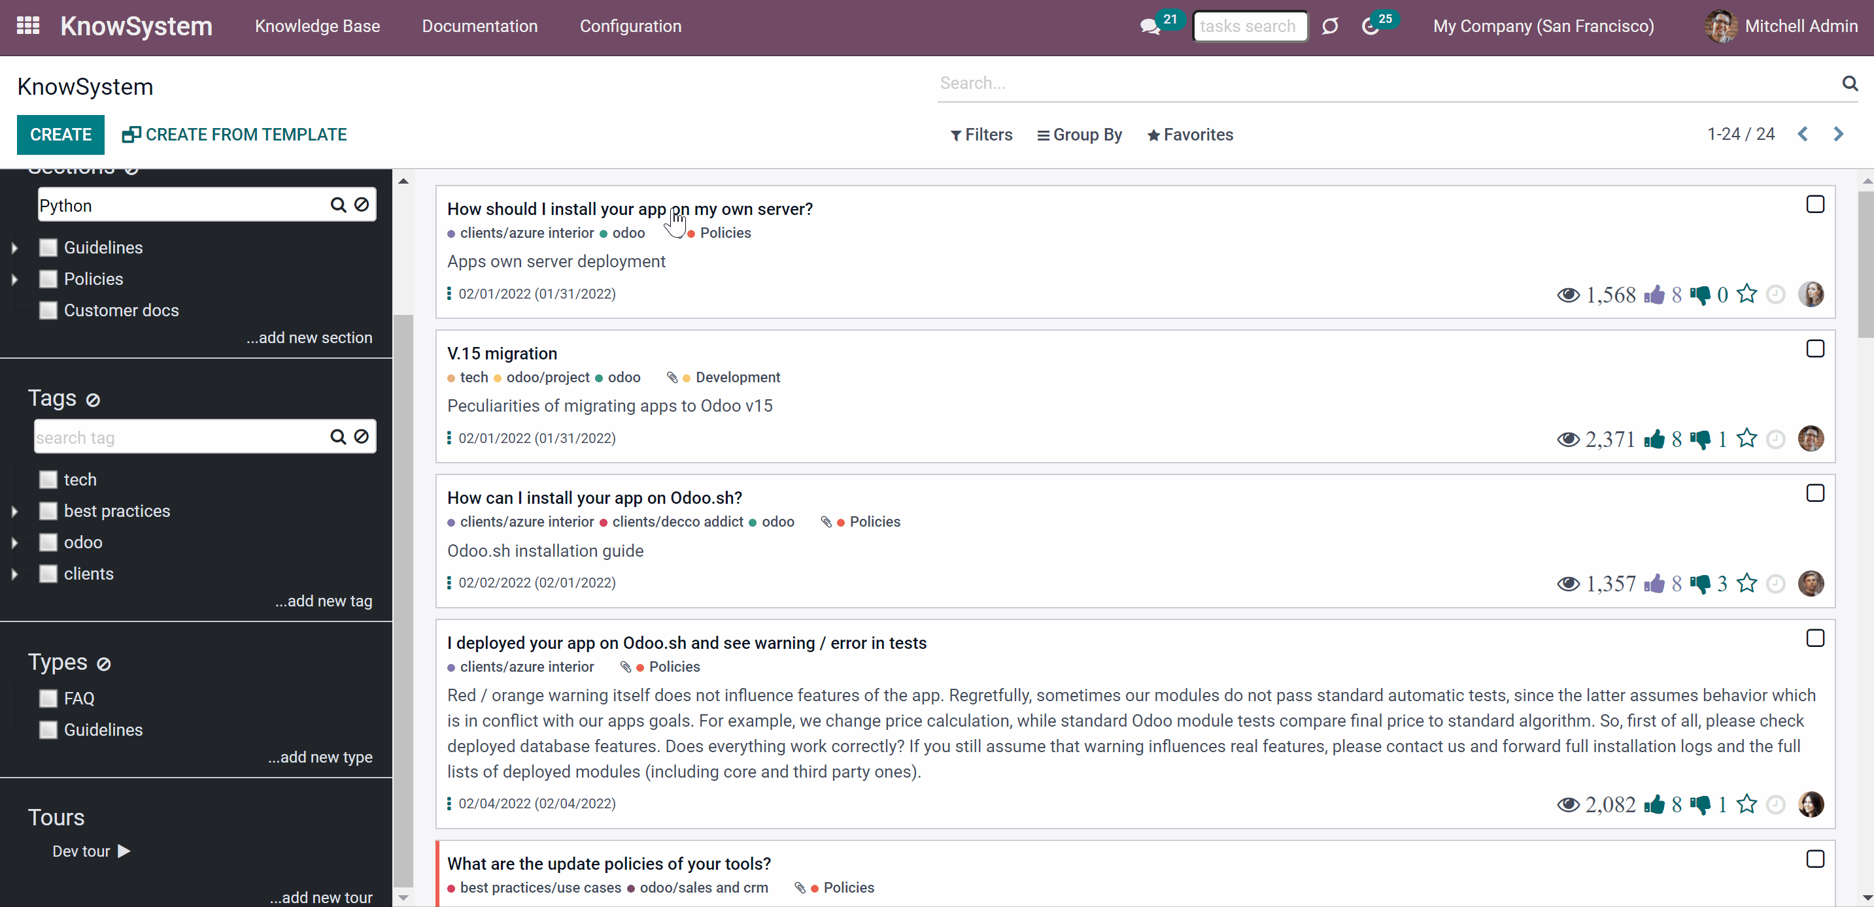
Task: Like the 'V.15 migration' article
Action: pos(1654,439)
